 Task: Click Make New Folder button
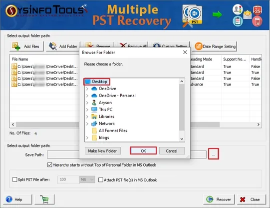(103, 151)
